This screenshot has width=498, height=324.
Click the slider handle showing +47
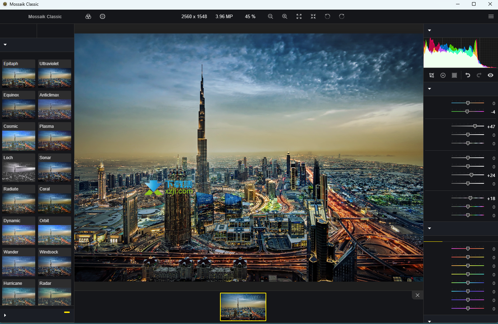(475, 126)
